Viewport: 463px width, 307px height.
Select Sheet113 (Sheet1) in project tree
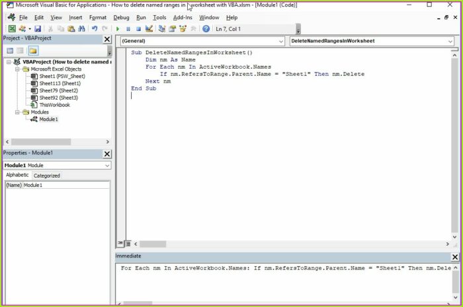pyautogui.click(x=60, y=83)
